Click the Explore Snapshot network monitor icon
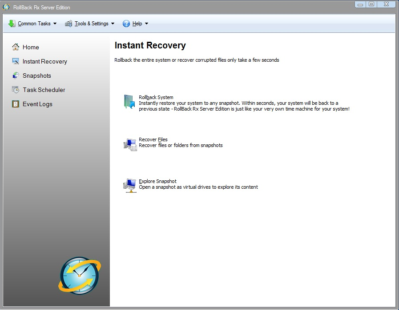The height and width of the screenshot is (310, 399). click(130, 186)
